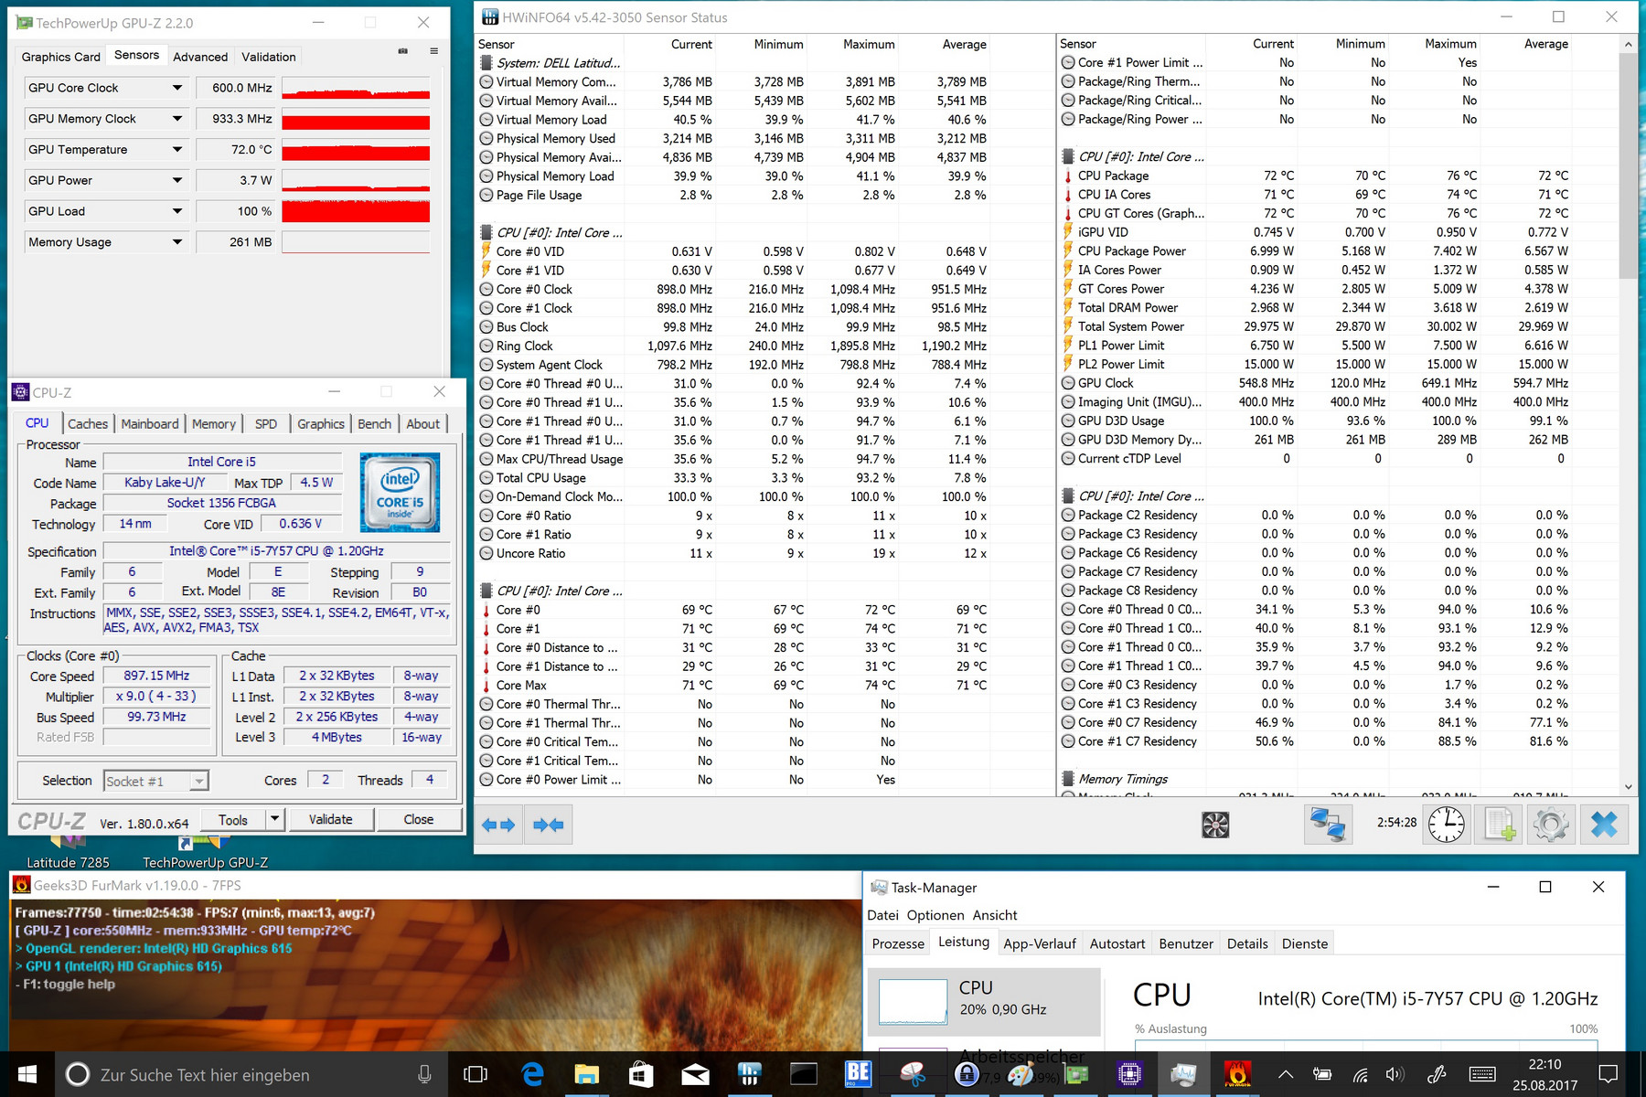
Task: Open Task Manager Datei menu
Action: (882, 915)
